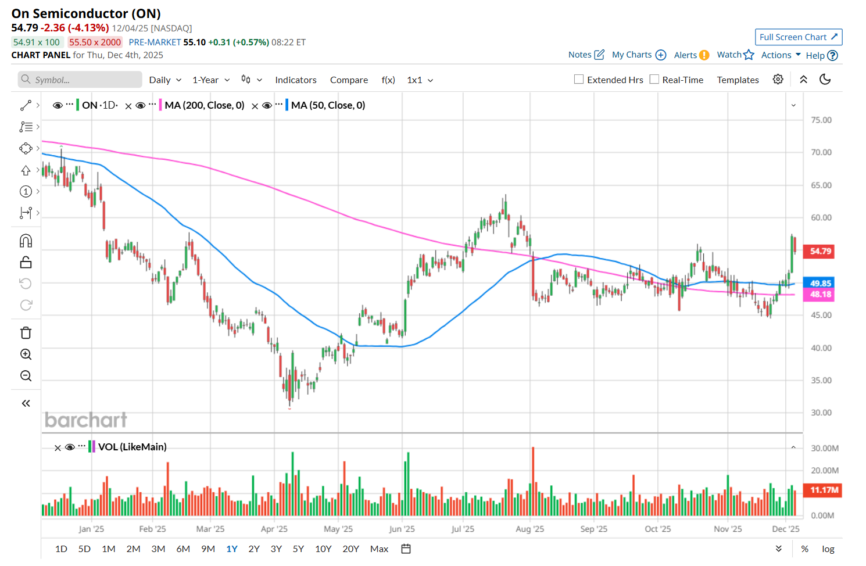This screenshot has width=866, height=566.
Task: Open the 1-Year period dropdown
Action: pos(211,80)
